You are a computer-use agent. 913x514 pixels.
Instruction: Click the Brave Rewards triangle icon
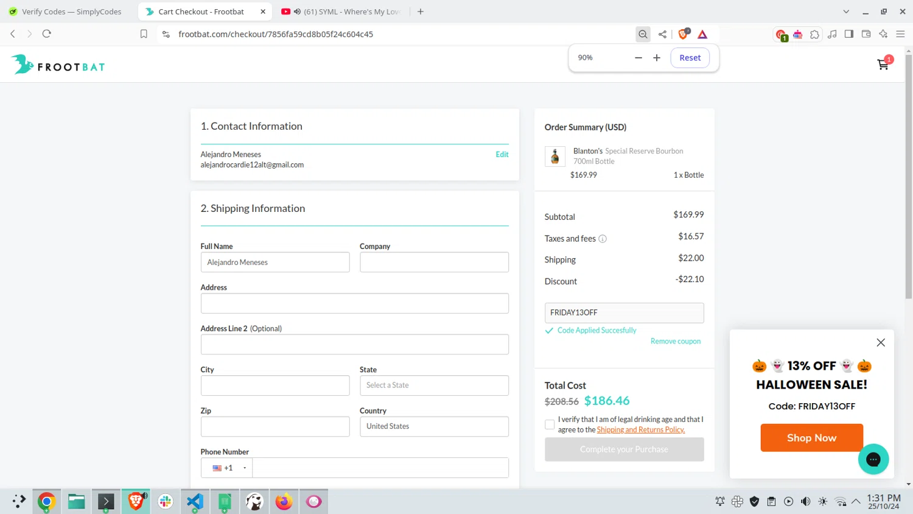tap(702, 34)
